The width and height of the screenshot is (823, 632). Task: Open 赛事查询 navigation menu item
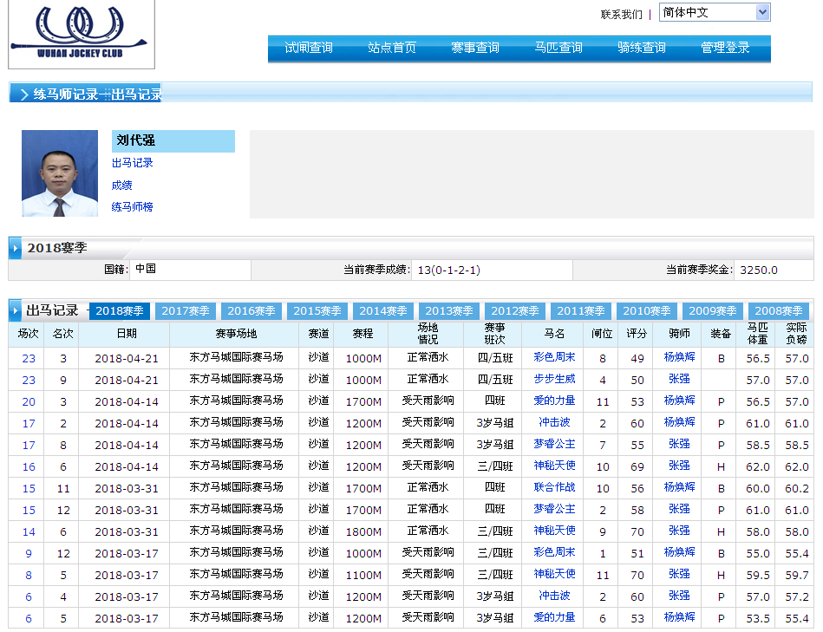pos(475,49)
